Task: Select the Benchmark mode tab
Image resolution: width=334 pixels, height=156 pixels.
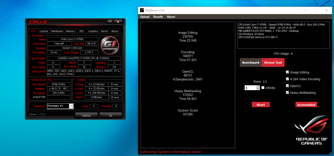Action: 251,63
